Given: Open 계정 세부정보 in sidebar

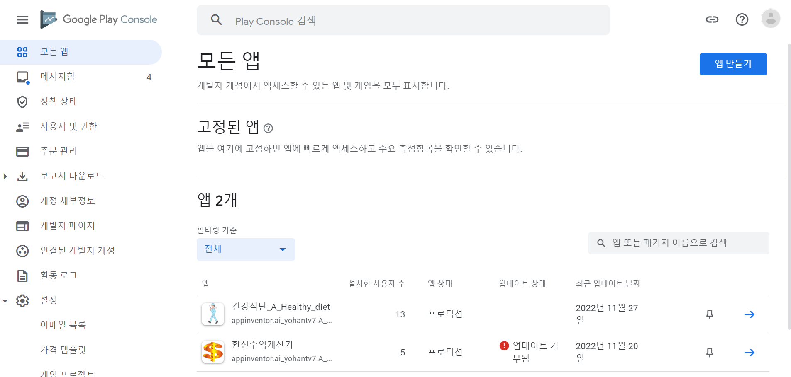Looking at the screenshot, I should point(81,201).
